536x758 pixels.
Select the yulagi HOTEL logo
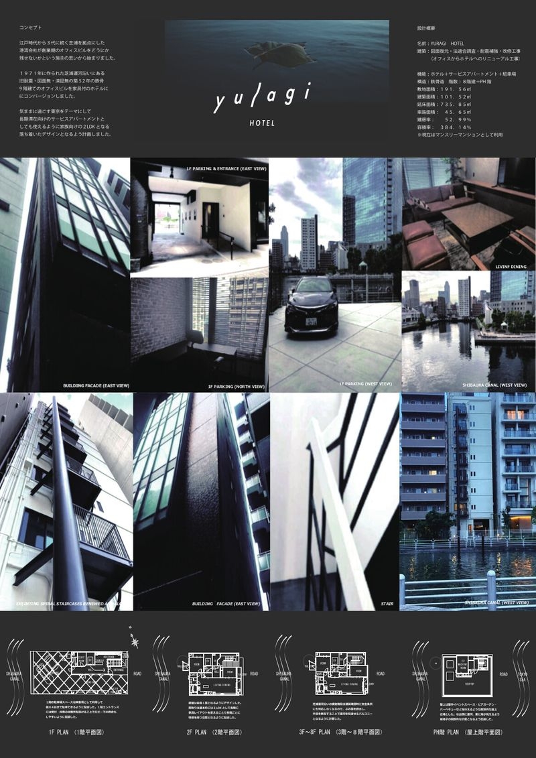[x=263, y=104]
